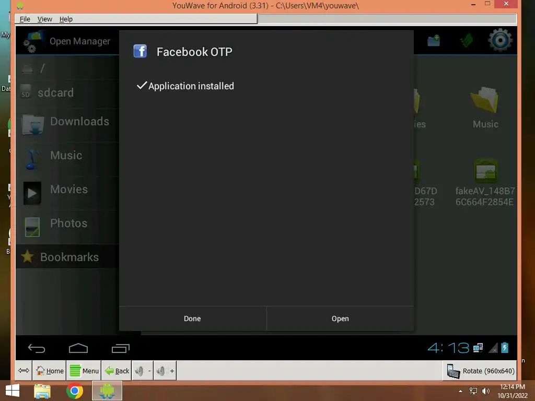Click the double-arrow resize toolbar button

point(24,371)
